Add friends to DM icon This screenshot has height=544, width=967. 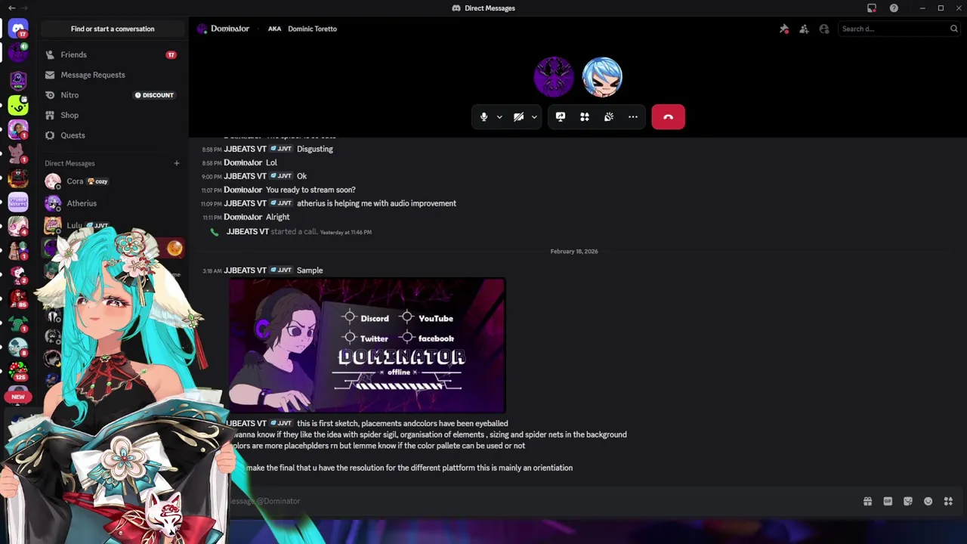804,29
